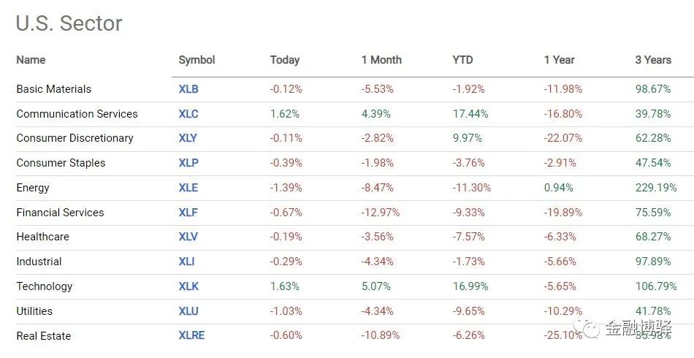Sort by 1 Month performance header
This screenshot has width=694, height=358.
click(x=381, y=60)
